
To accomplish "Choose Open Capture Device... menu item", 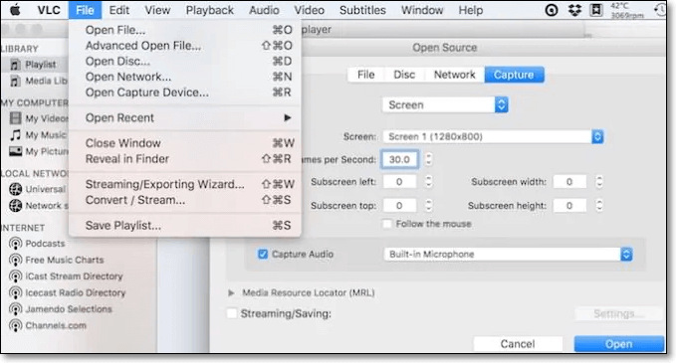I will [x=184, y=92].
